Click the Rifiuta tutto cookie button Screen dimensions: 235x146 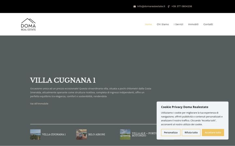click(191, 132)
